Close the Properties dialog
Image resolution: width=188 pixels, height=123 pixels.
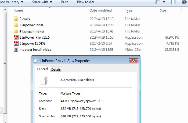tap(133, 61)
